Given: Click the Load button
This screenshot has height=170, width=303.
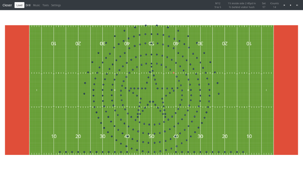Looking at the screenshot, I should [x=19, y=5].
